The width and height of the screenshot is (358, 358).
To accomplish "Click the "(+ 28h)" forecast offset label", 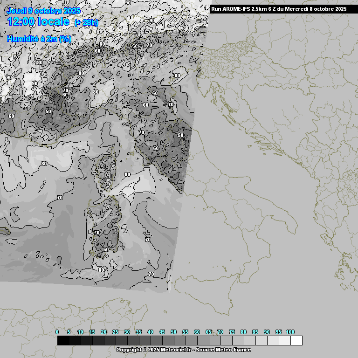I will [86, 23].
